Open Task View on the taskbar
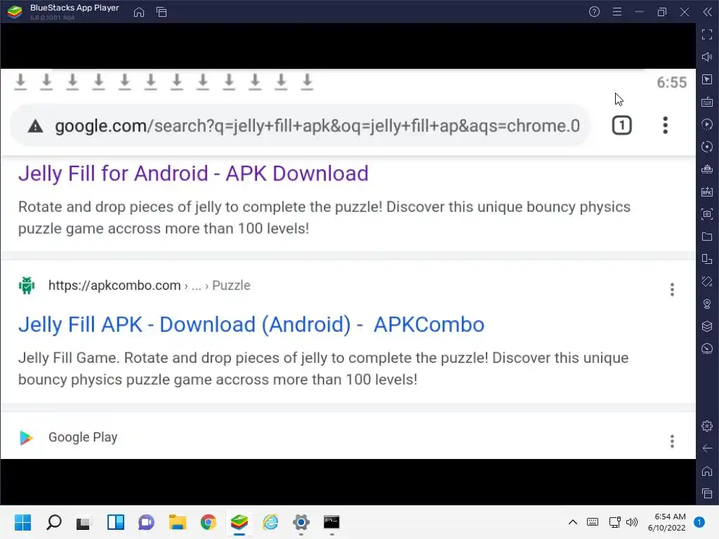The height and width of the screenshot is (539, 719). 83,522
